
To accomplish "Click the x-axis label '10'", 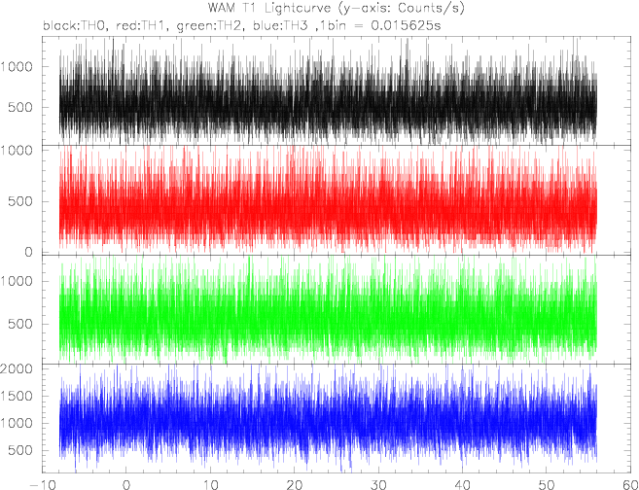I will (210, 485).
